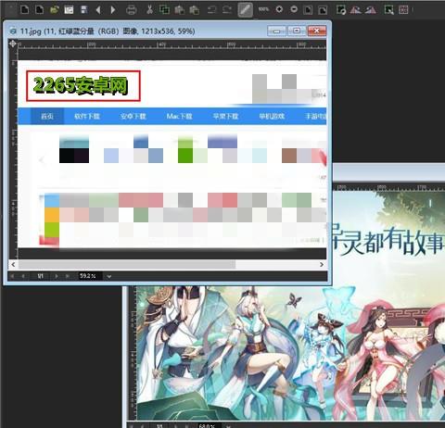Click the full screen view toolbar icon
Screen dimensions: 445x428
click(x=388, y=10)
